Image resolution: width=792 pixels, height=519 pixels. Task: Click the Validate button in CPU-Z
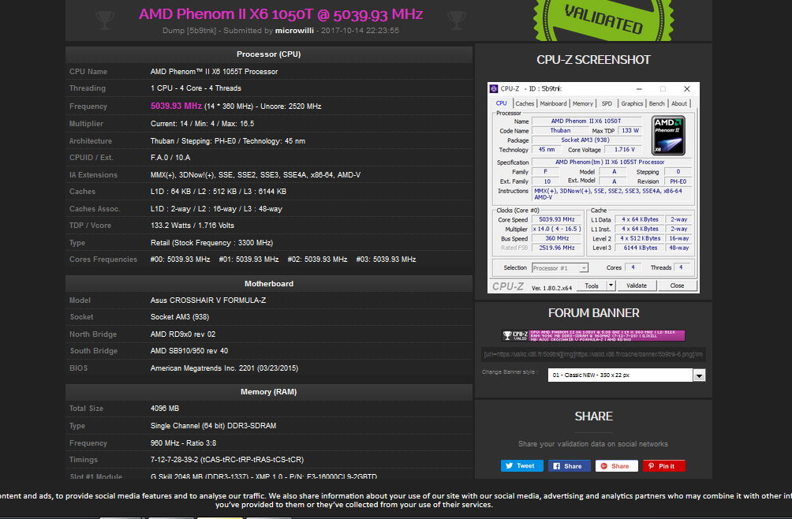pyautogui.click(x=637, y=286)
